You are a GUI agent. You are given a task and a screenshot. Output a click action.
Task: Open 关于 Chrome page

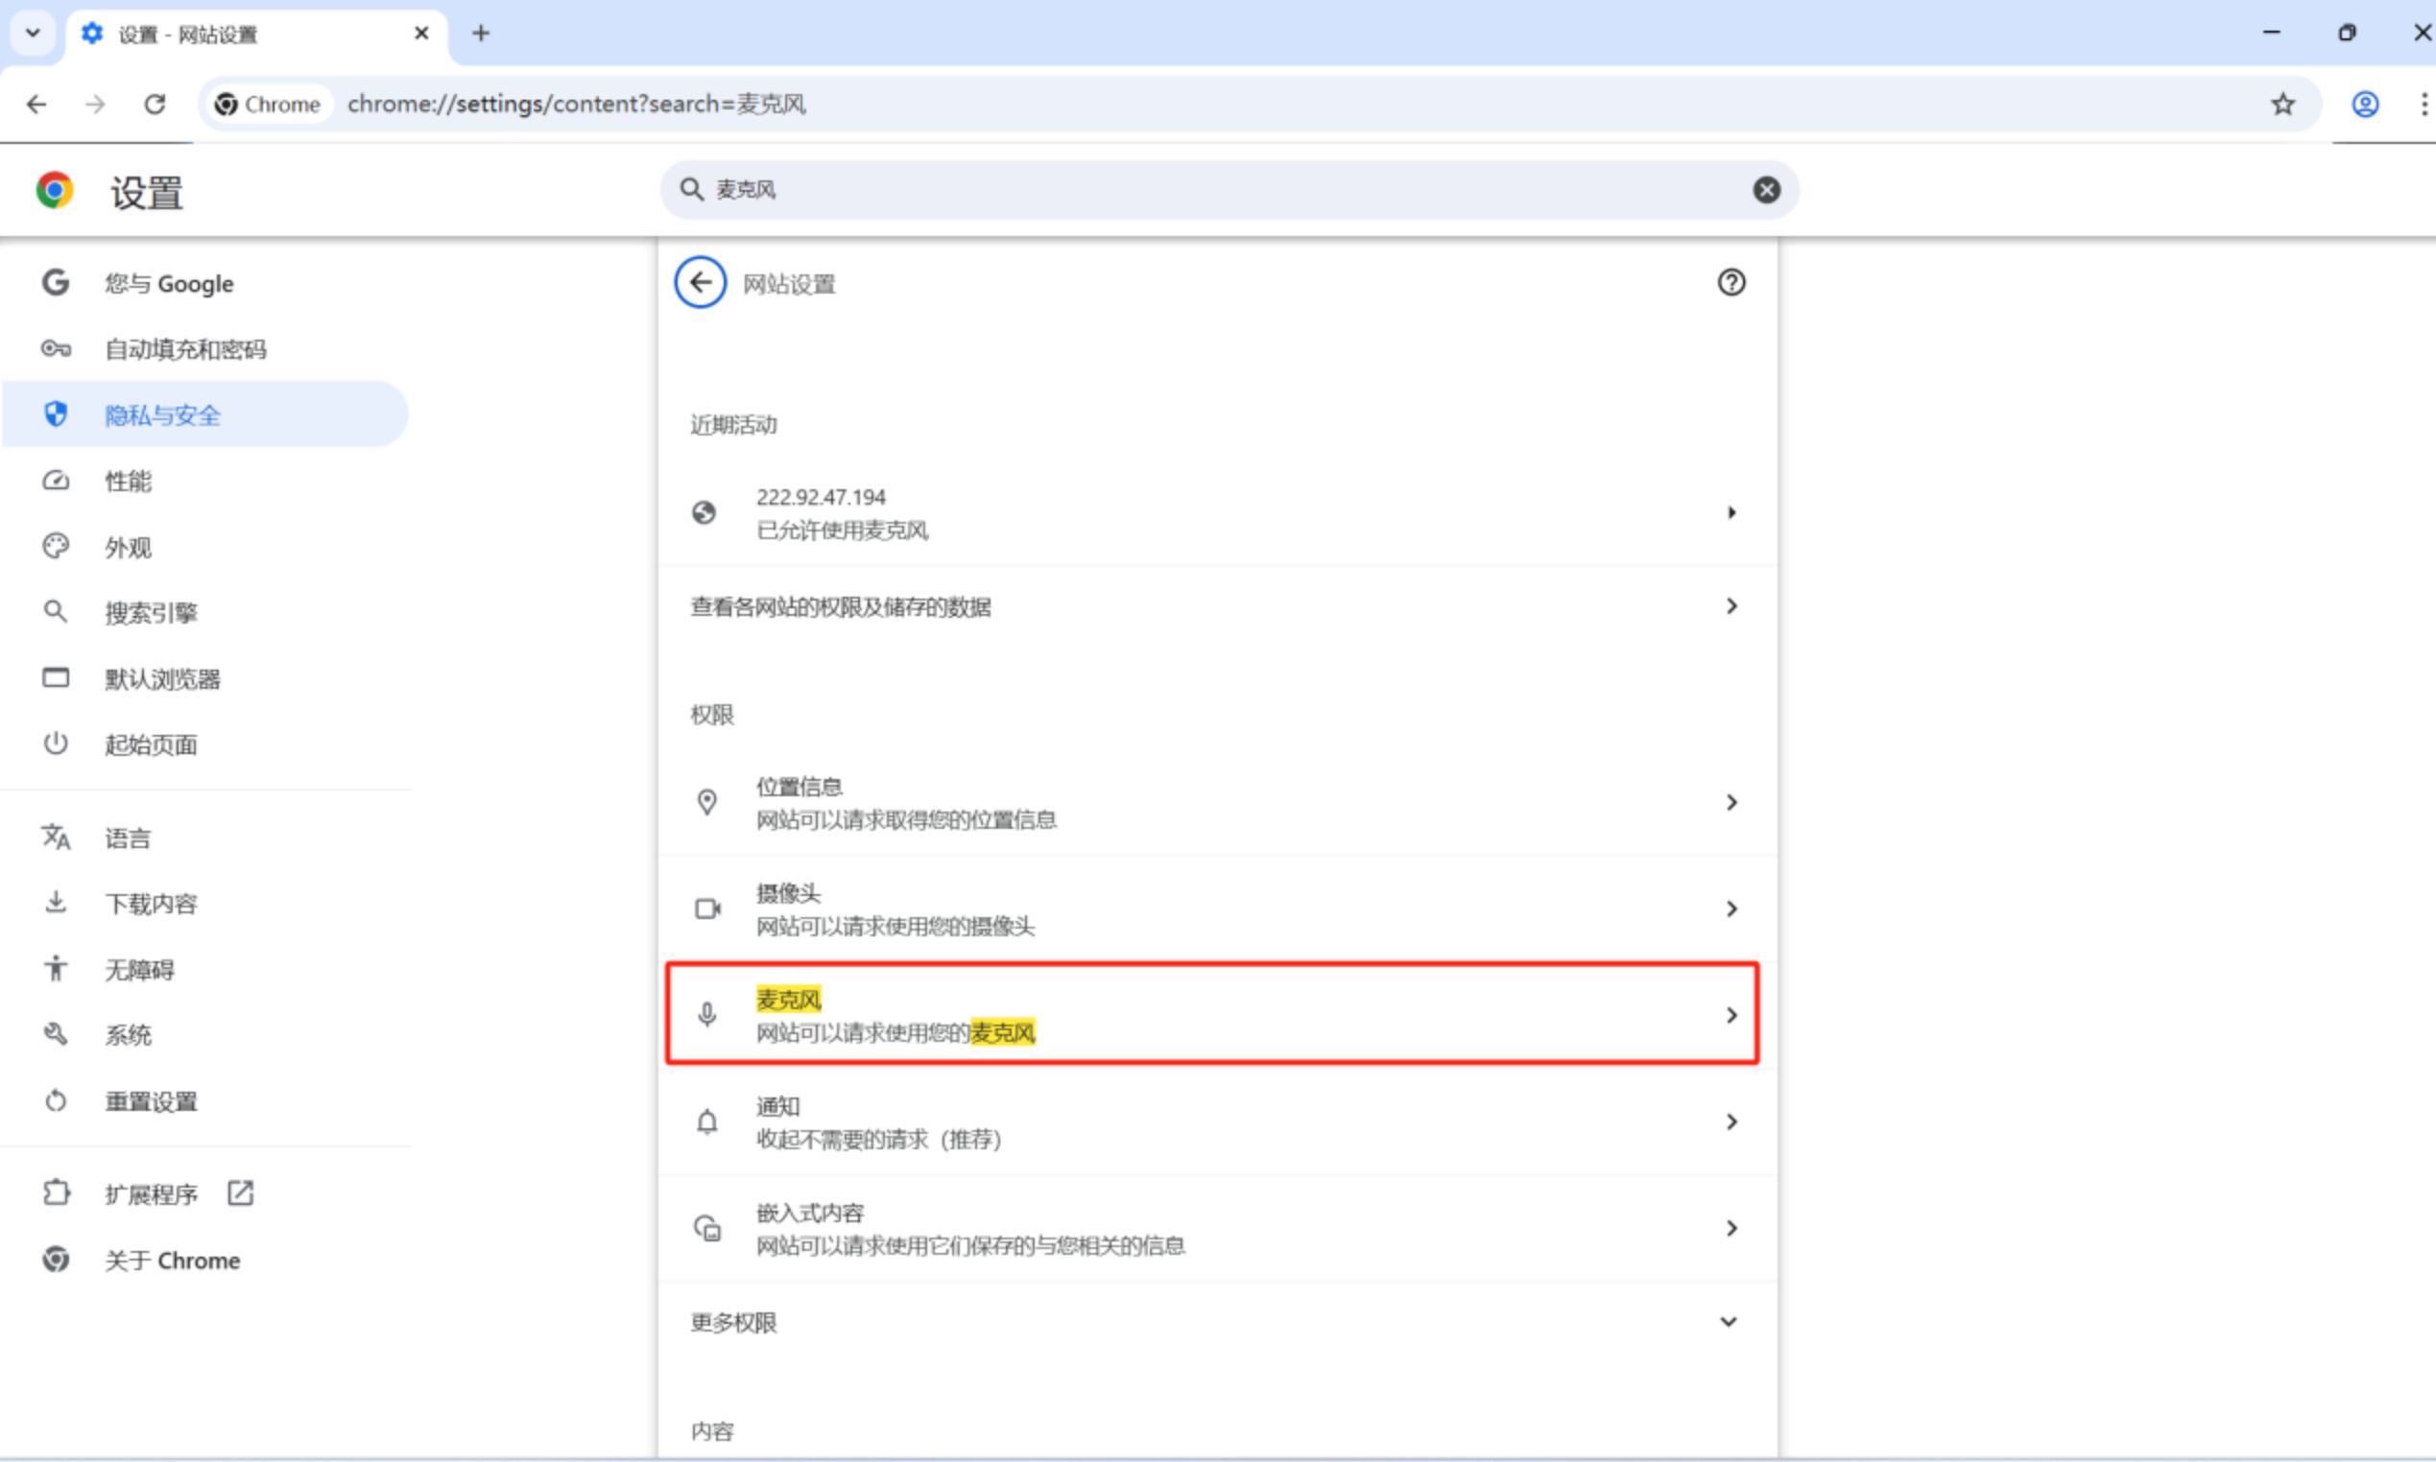[x=172, y=1260]
